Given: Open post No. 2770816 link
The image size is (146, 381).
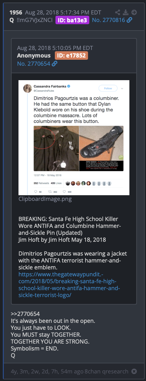Looking at the screenshot, I should [x=108, y=20].
